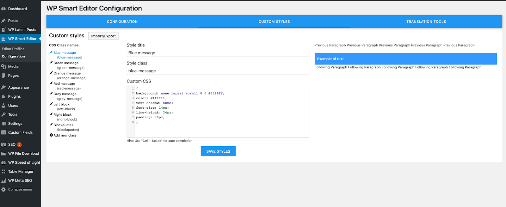Screen dimensions: 506x207
Task: Click the SEO Yoast icon
Action: [3, 144]
